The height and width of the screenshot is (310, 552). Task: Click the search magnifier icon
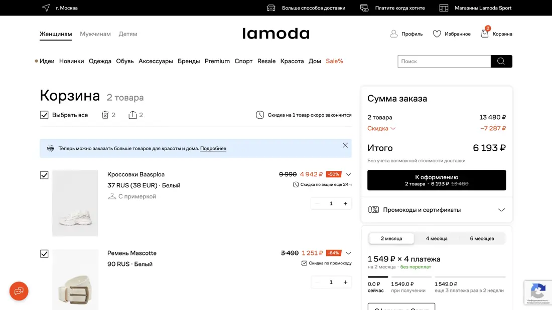501,61
